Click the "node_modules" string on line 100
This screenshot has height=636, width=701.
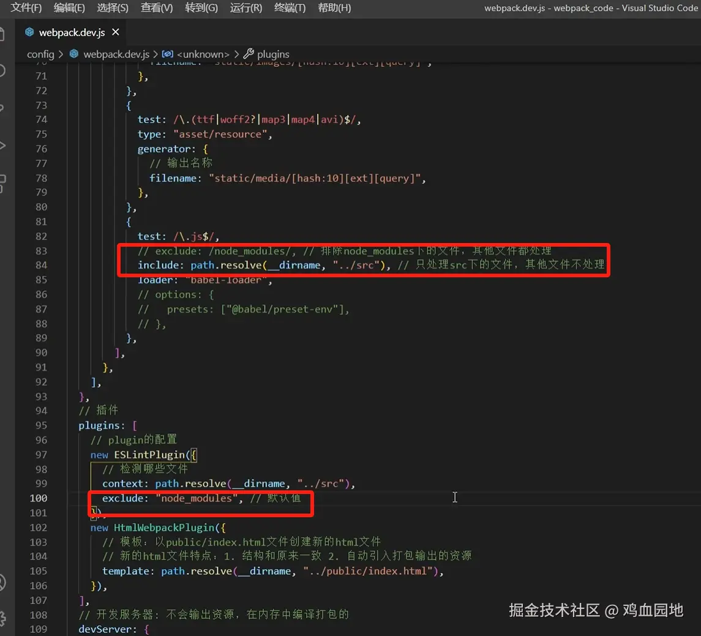click(197, 498)
